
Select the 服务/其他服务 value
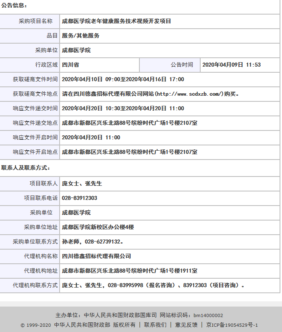coord(81,36)
